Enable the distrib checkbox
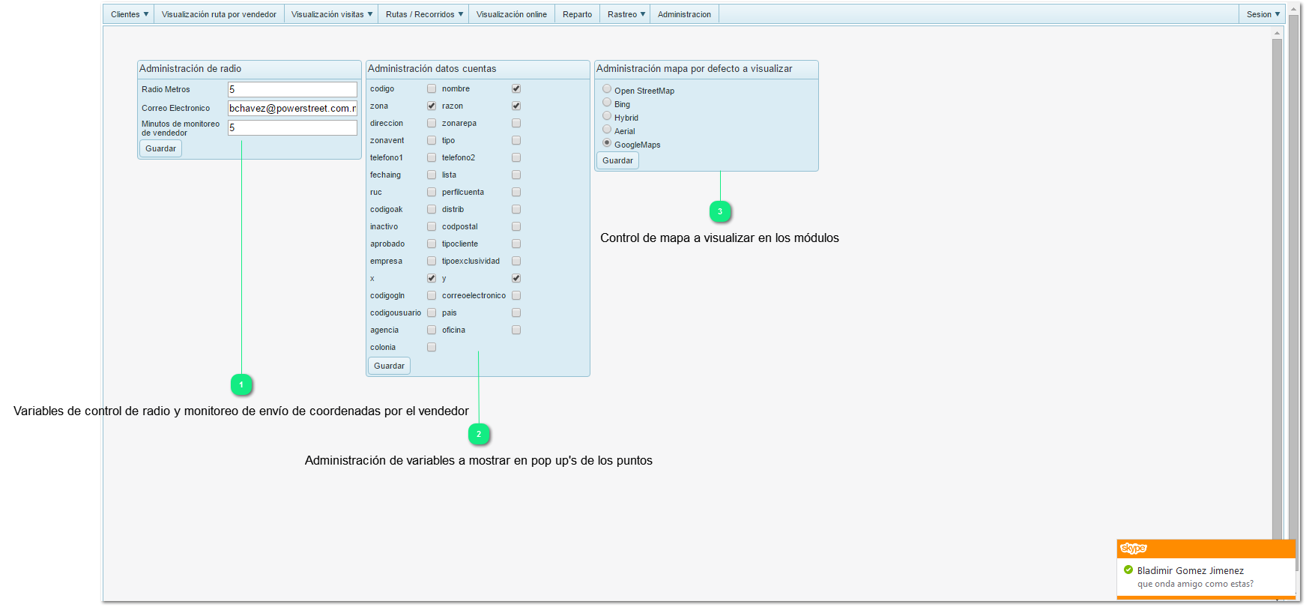Viewport: 1306px width, 607px height. pos(516,209)
